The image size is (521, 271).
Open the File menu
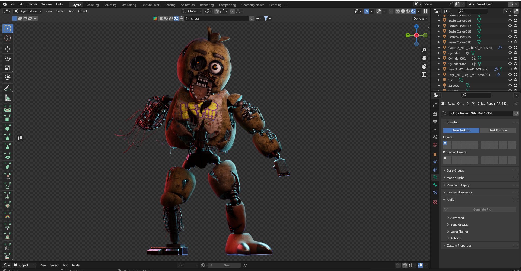coord(12,4)
